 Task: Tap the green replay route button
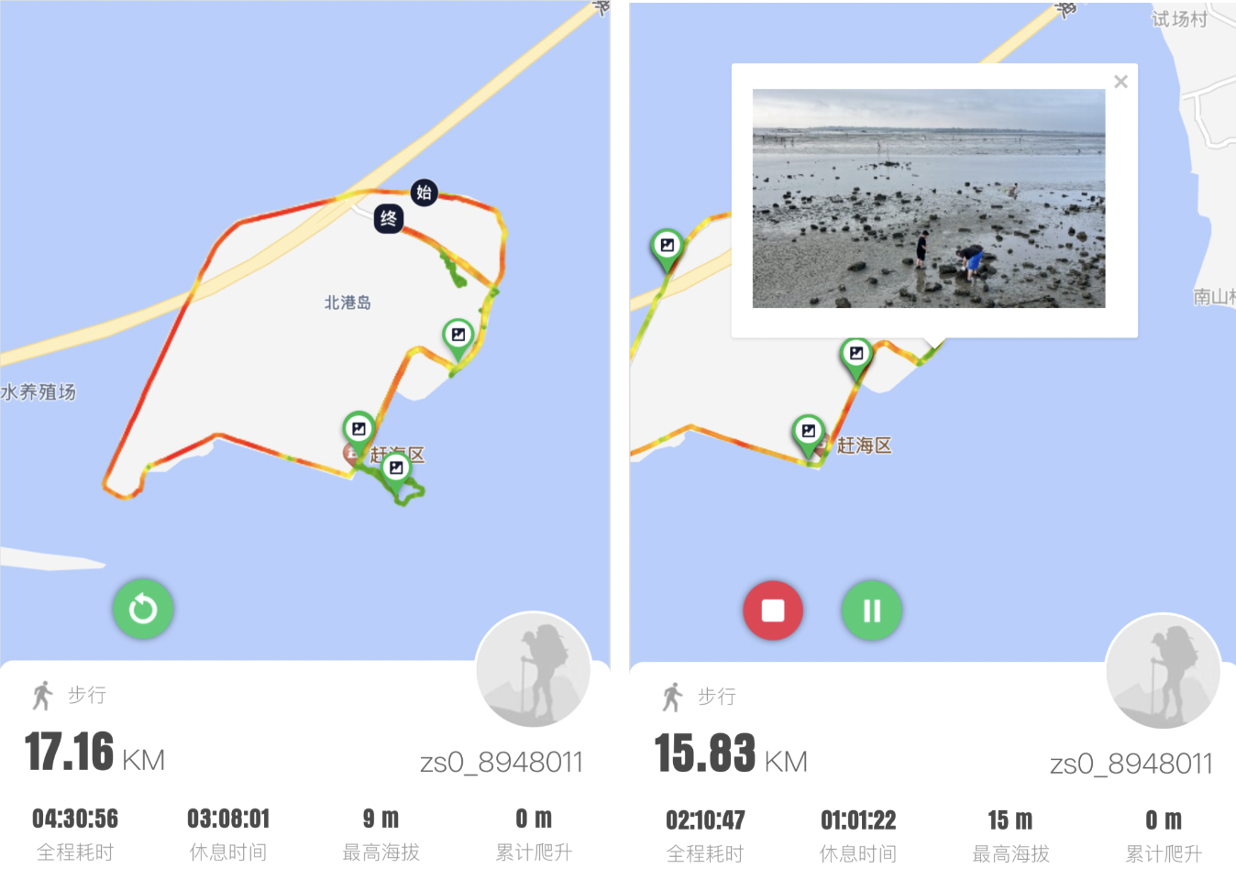143,609
